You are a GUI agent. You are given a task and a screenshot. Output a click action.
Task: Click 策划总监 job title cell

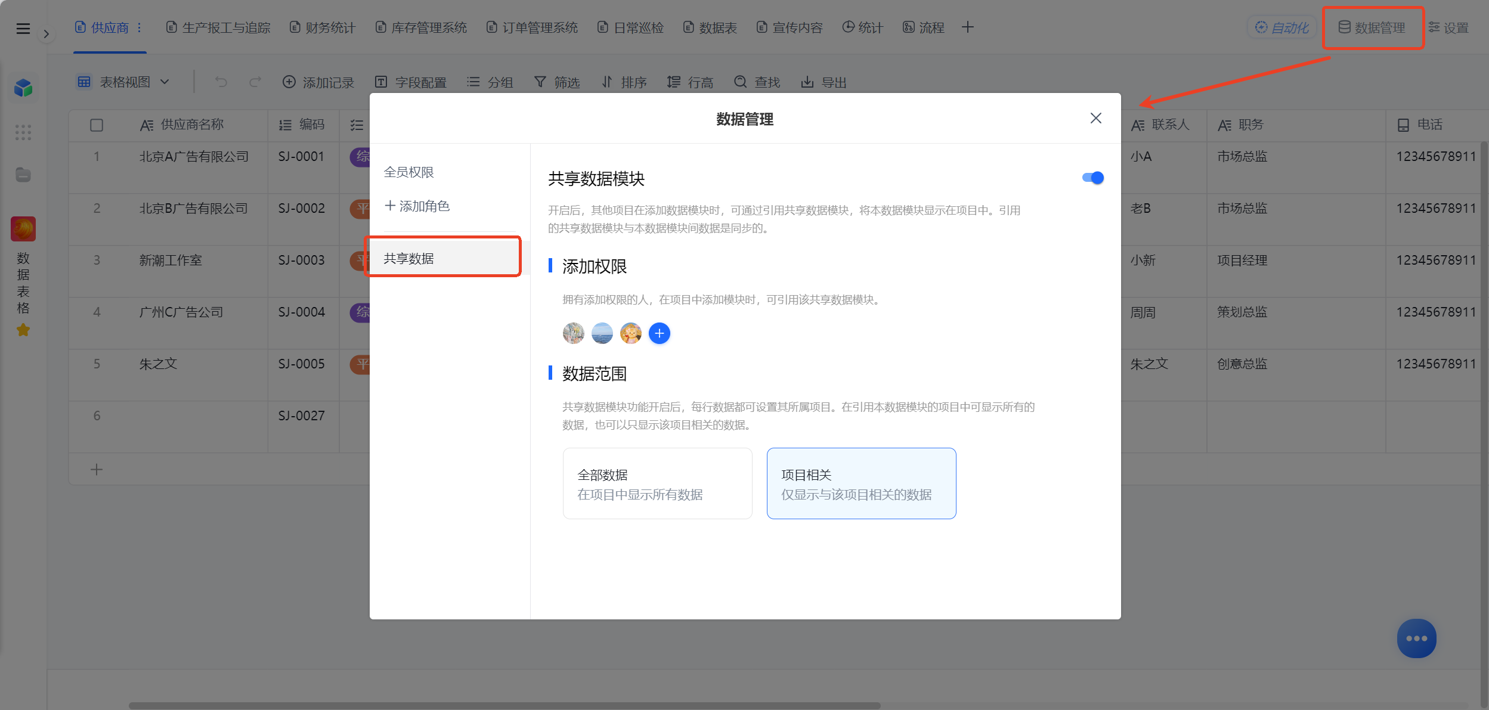(1242, 312)
